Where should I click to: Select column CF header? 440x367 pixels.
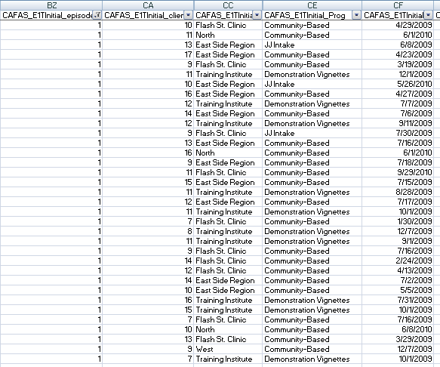[398, 5]
